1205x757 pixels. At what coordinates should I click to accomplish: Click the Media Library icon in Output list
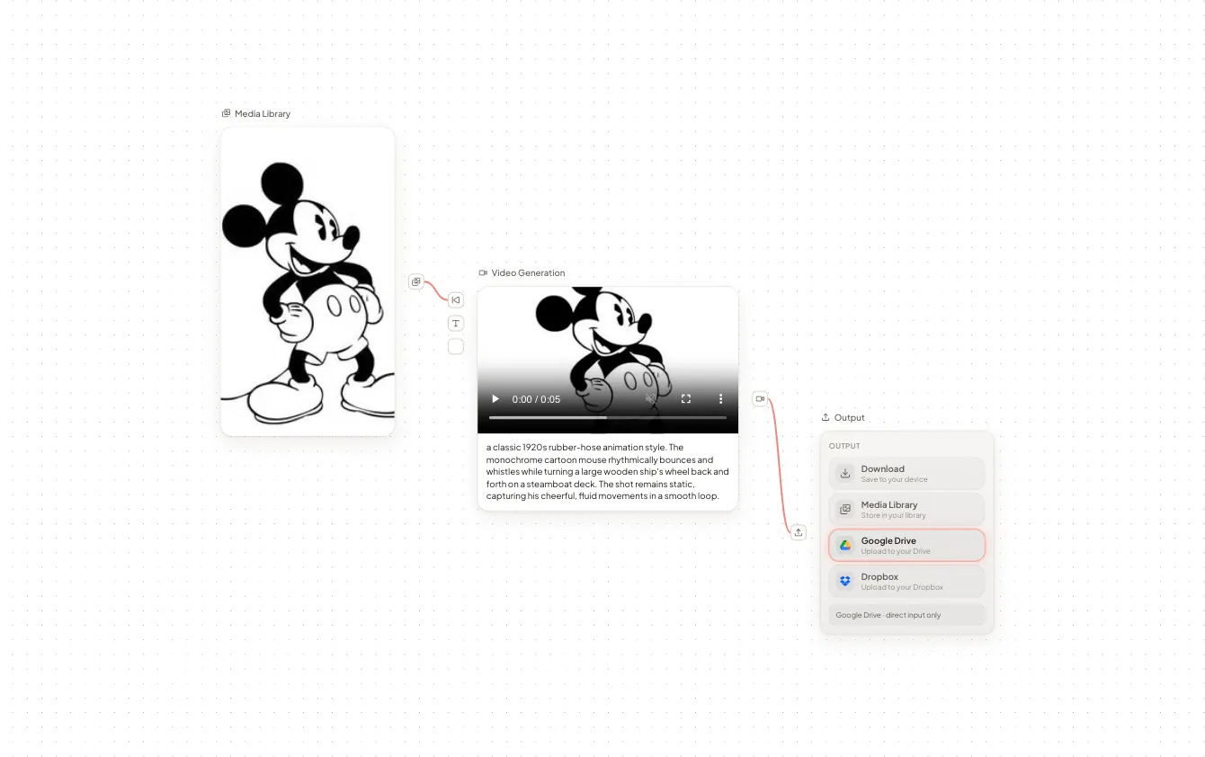845,509
